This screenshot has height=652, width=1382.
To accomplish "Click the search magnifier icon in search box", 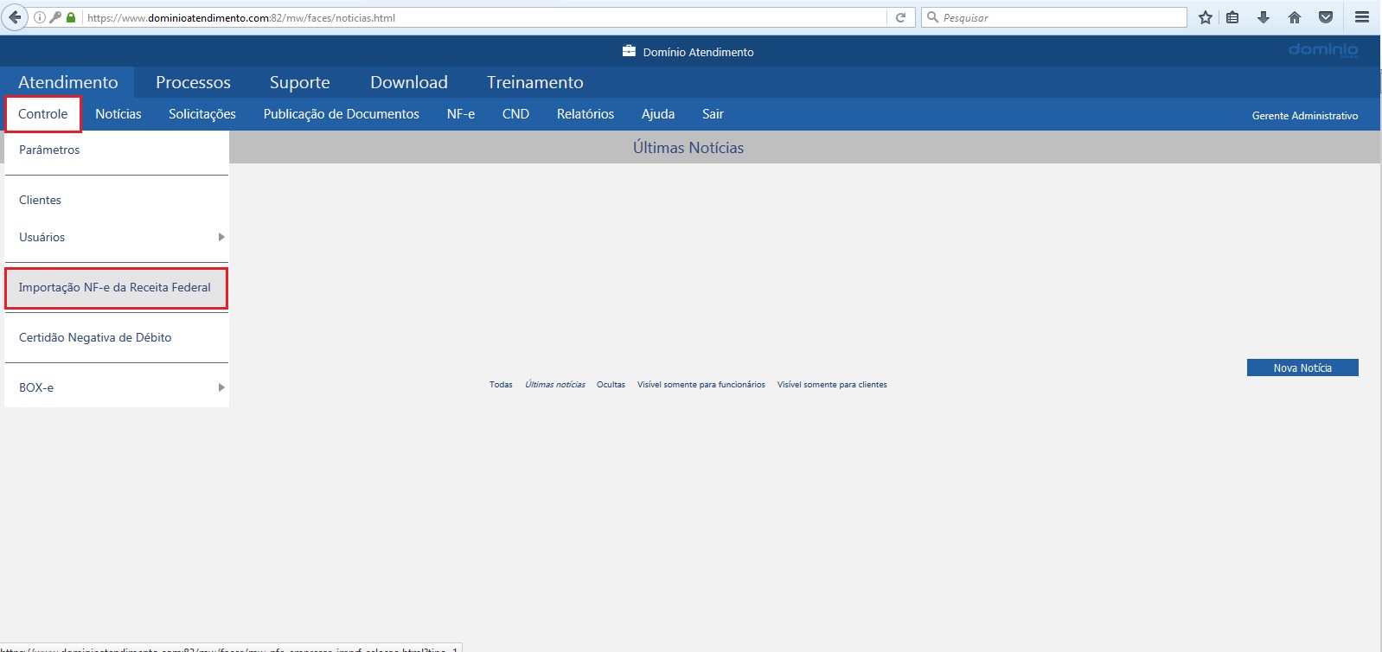I will 932,17.
